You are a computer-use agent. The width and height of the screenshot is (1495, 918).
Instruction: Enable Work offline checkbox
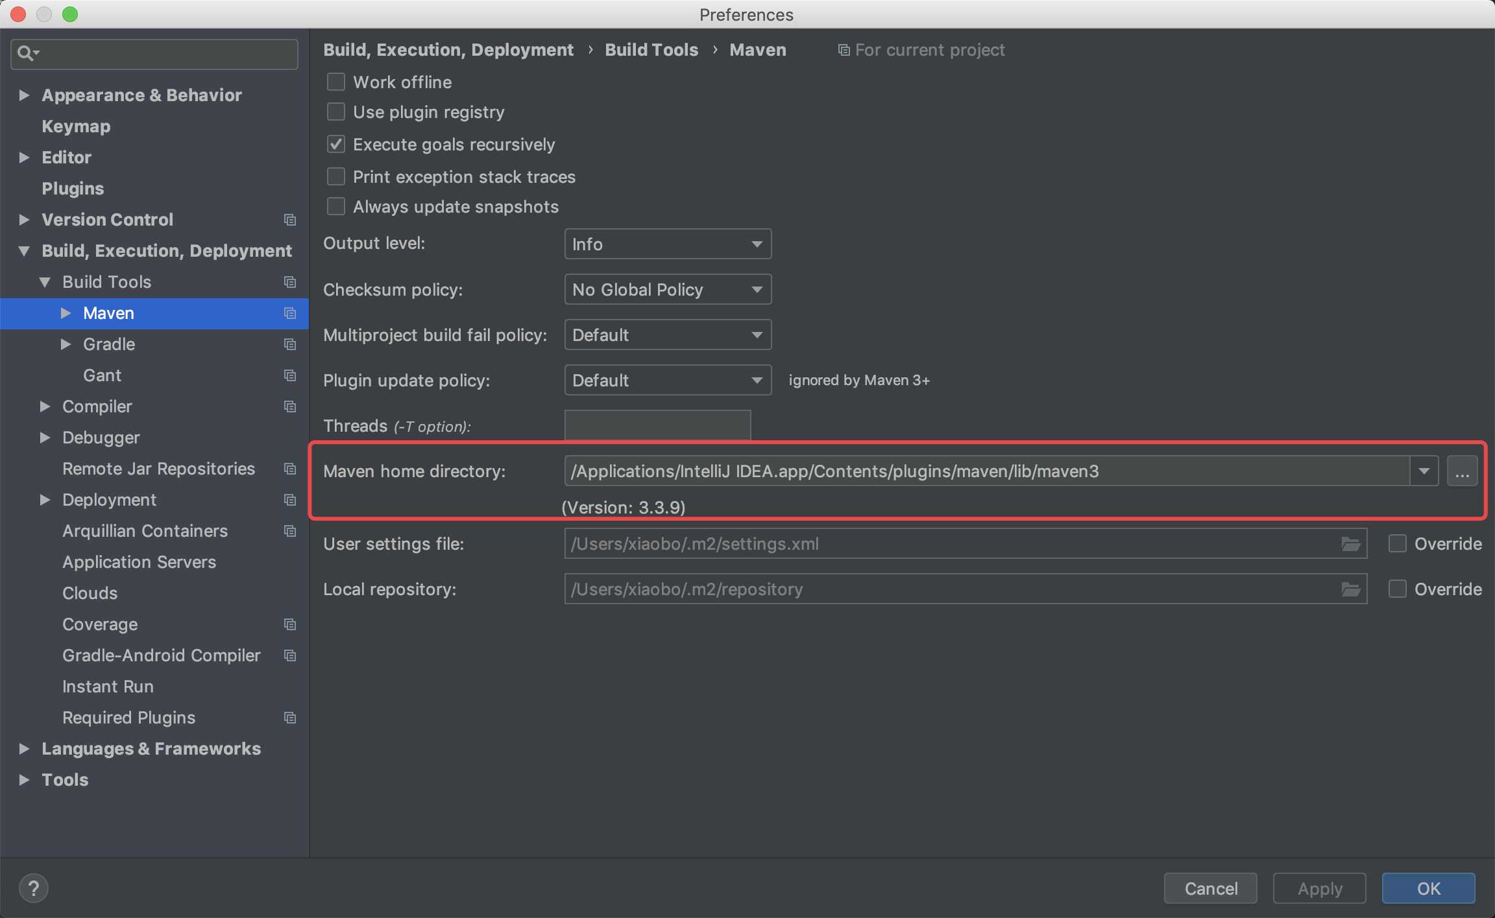point(336,82)
